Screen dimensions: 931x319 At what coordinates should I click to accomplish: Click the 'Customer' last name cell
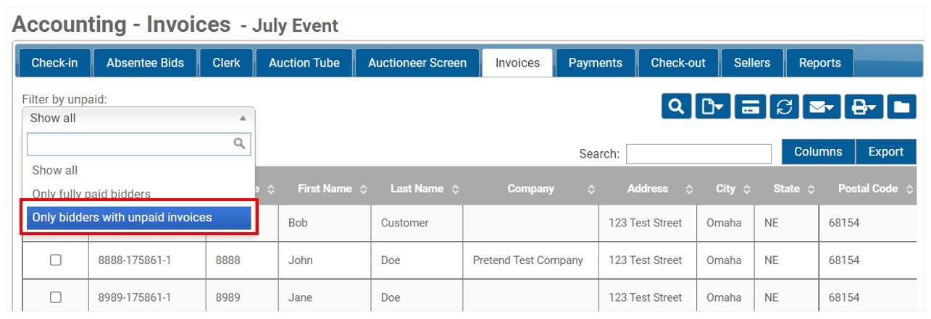[x=417, y=223]
